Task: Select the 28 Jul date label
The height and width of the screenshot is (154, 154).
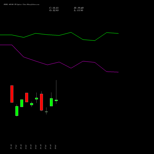Action: point(51,147)
